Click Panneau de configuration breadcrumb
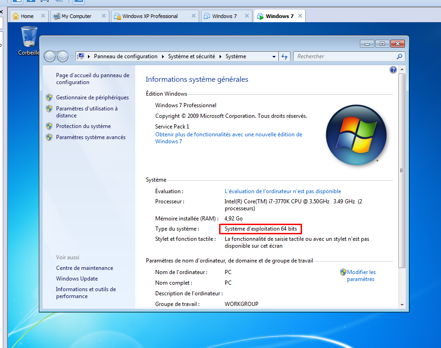The image size is (441, 348). point(126,56)
